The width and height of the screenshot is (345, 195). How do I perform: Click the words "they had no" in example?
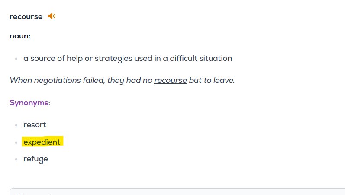click(130, 80)
